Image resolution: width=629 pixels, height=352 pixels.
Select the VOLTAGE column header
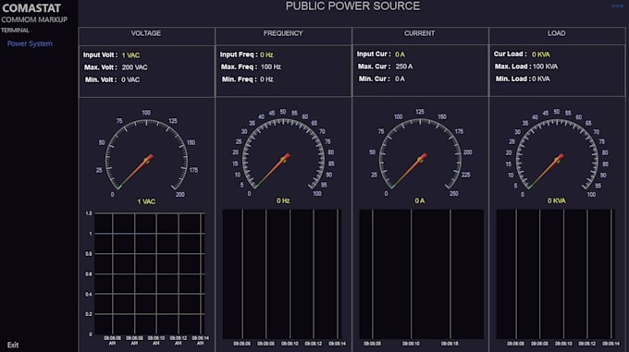146,33
